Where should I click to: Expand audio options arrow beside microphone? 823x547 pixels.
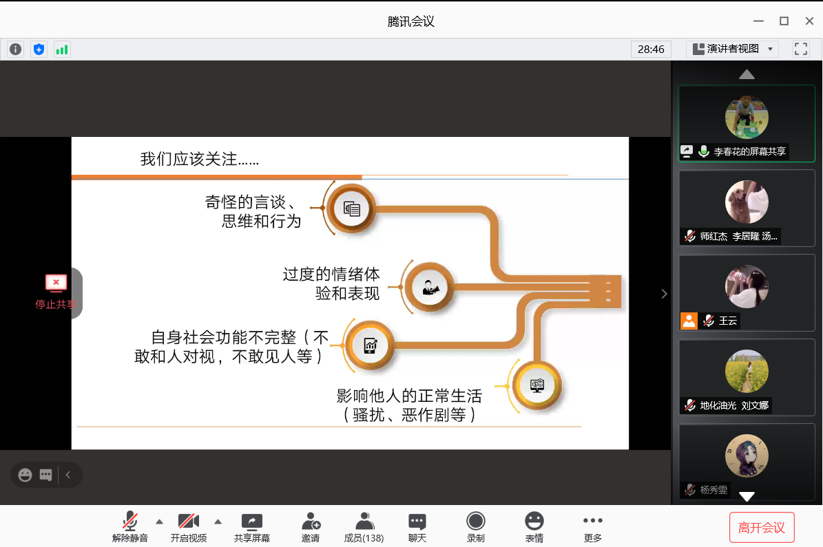[160, 521]
